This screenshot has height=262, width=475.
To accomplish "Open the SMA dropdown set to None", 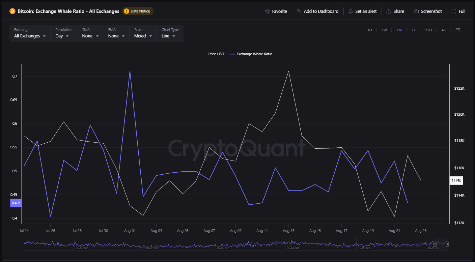I will [90, 33].
